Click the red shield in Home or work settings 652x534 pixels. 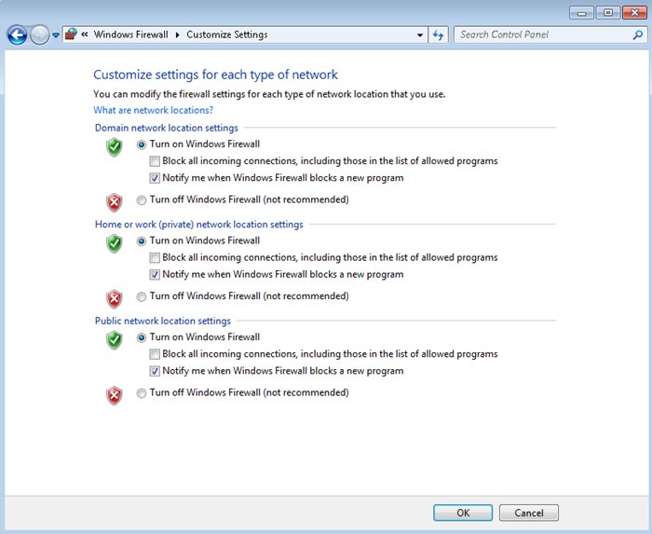pyautogui.click(x=115, y=299)
